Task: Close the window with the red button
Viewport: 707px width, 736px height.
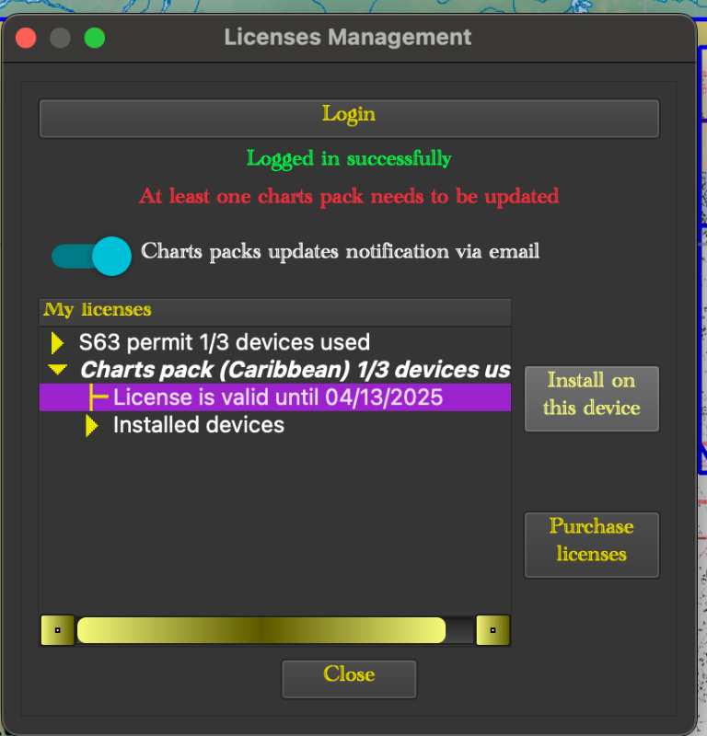Action: coord(26,38)
